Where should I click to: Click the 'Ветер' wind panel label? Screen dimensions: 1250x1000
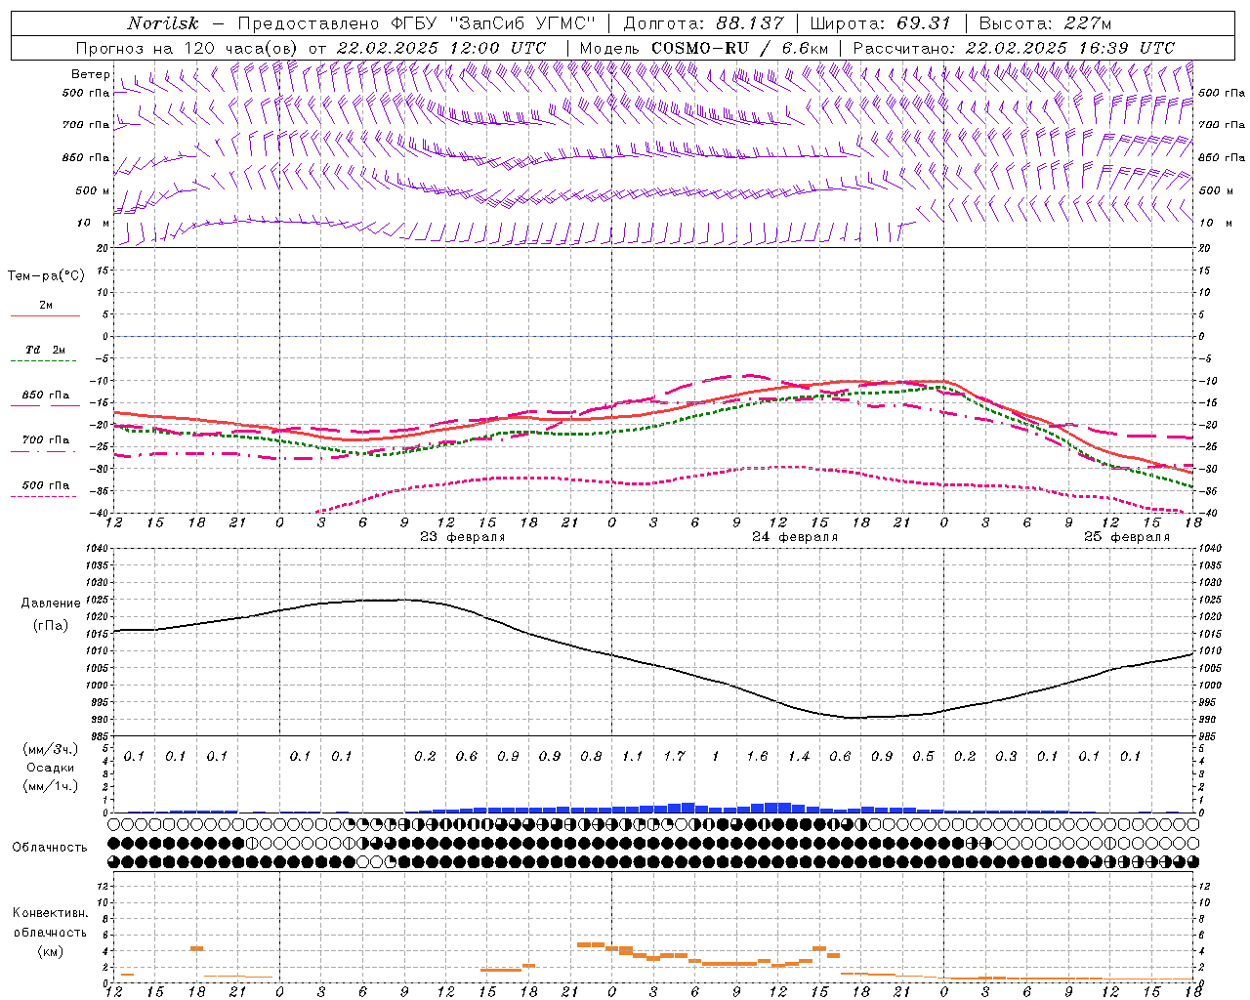pos(90,74)
